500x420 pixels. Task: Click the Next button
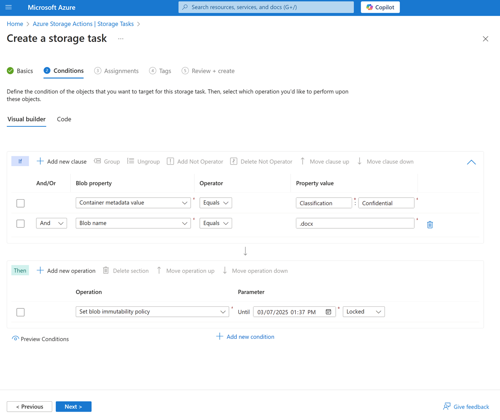(73, 406)
